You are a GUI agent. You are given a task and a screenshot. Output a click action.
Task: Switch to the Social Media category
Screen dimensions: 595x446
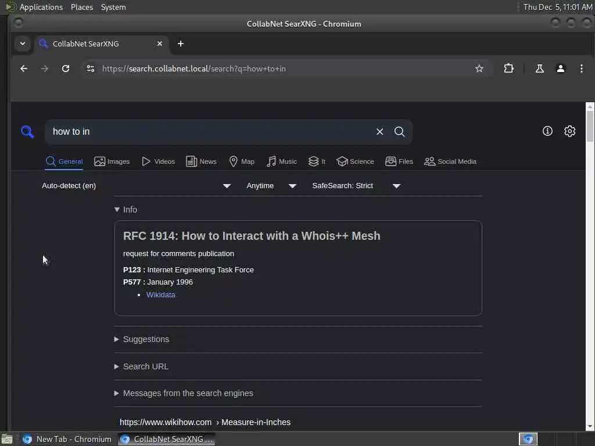pos(450,161)
